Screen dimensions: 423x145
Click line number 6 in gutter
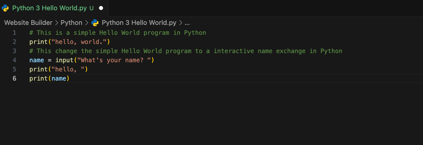point(14,79)
